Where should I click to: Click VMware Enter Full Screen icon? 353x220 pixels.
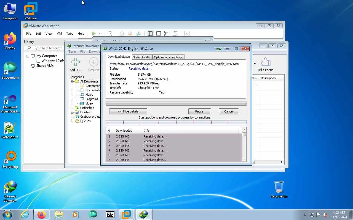167,34
